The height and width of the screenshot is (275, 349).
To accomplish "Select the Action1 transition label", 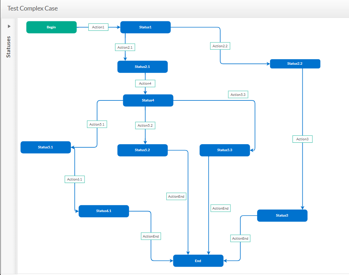I will [x=98, y=27].
